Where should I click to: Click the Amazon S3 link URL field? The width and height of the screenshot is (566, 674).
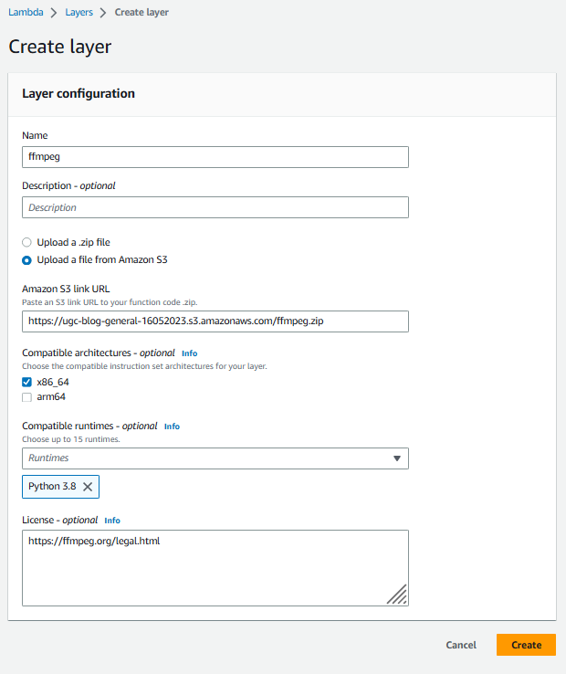tap(215, 321)
